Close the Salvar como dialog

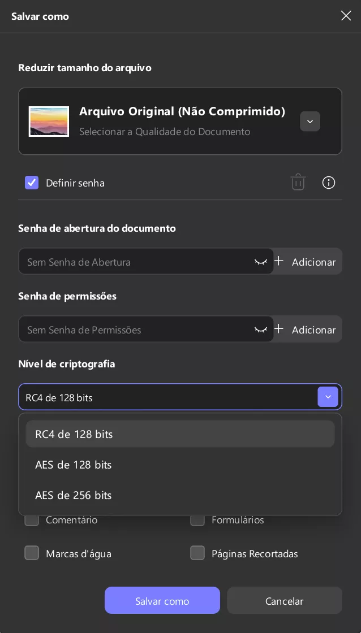click(346, 16)
